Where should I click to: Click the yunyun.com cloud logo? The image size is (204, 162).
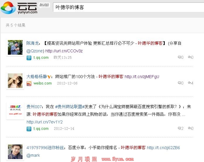pos(19,8)
